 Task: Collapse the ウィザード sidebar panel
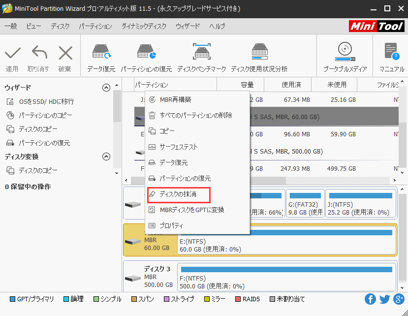[x=106, y=87]
